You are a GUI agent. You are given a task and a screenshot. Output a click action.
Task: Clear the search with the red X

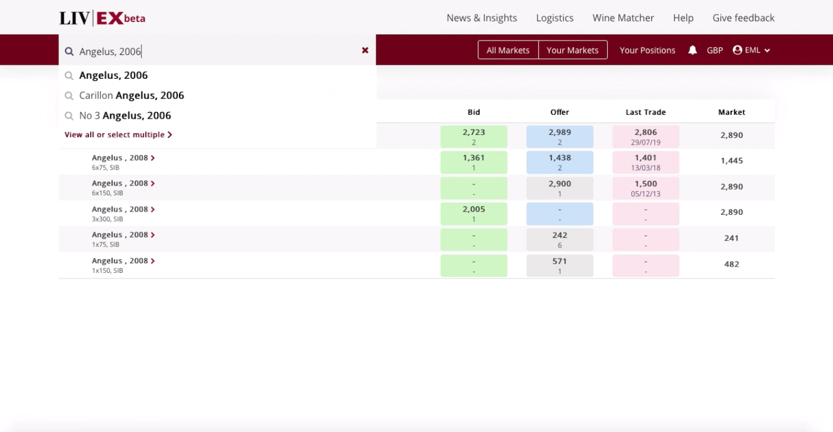pyautogui.click(x=365, y=50)
